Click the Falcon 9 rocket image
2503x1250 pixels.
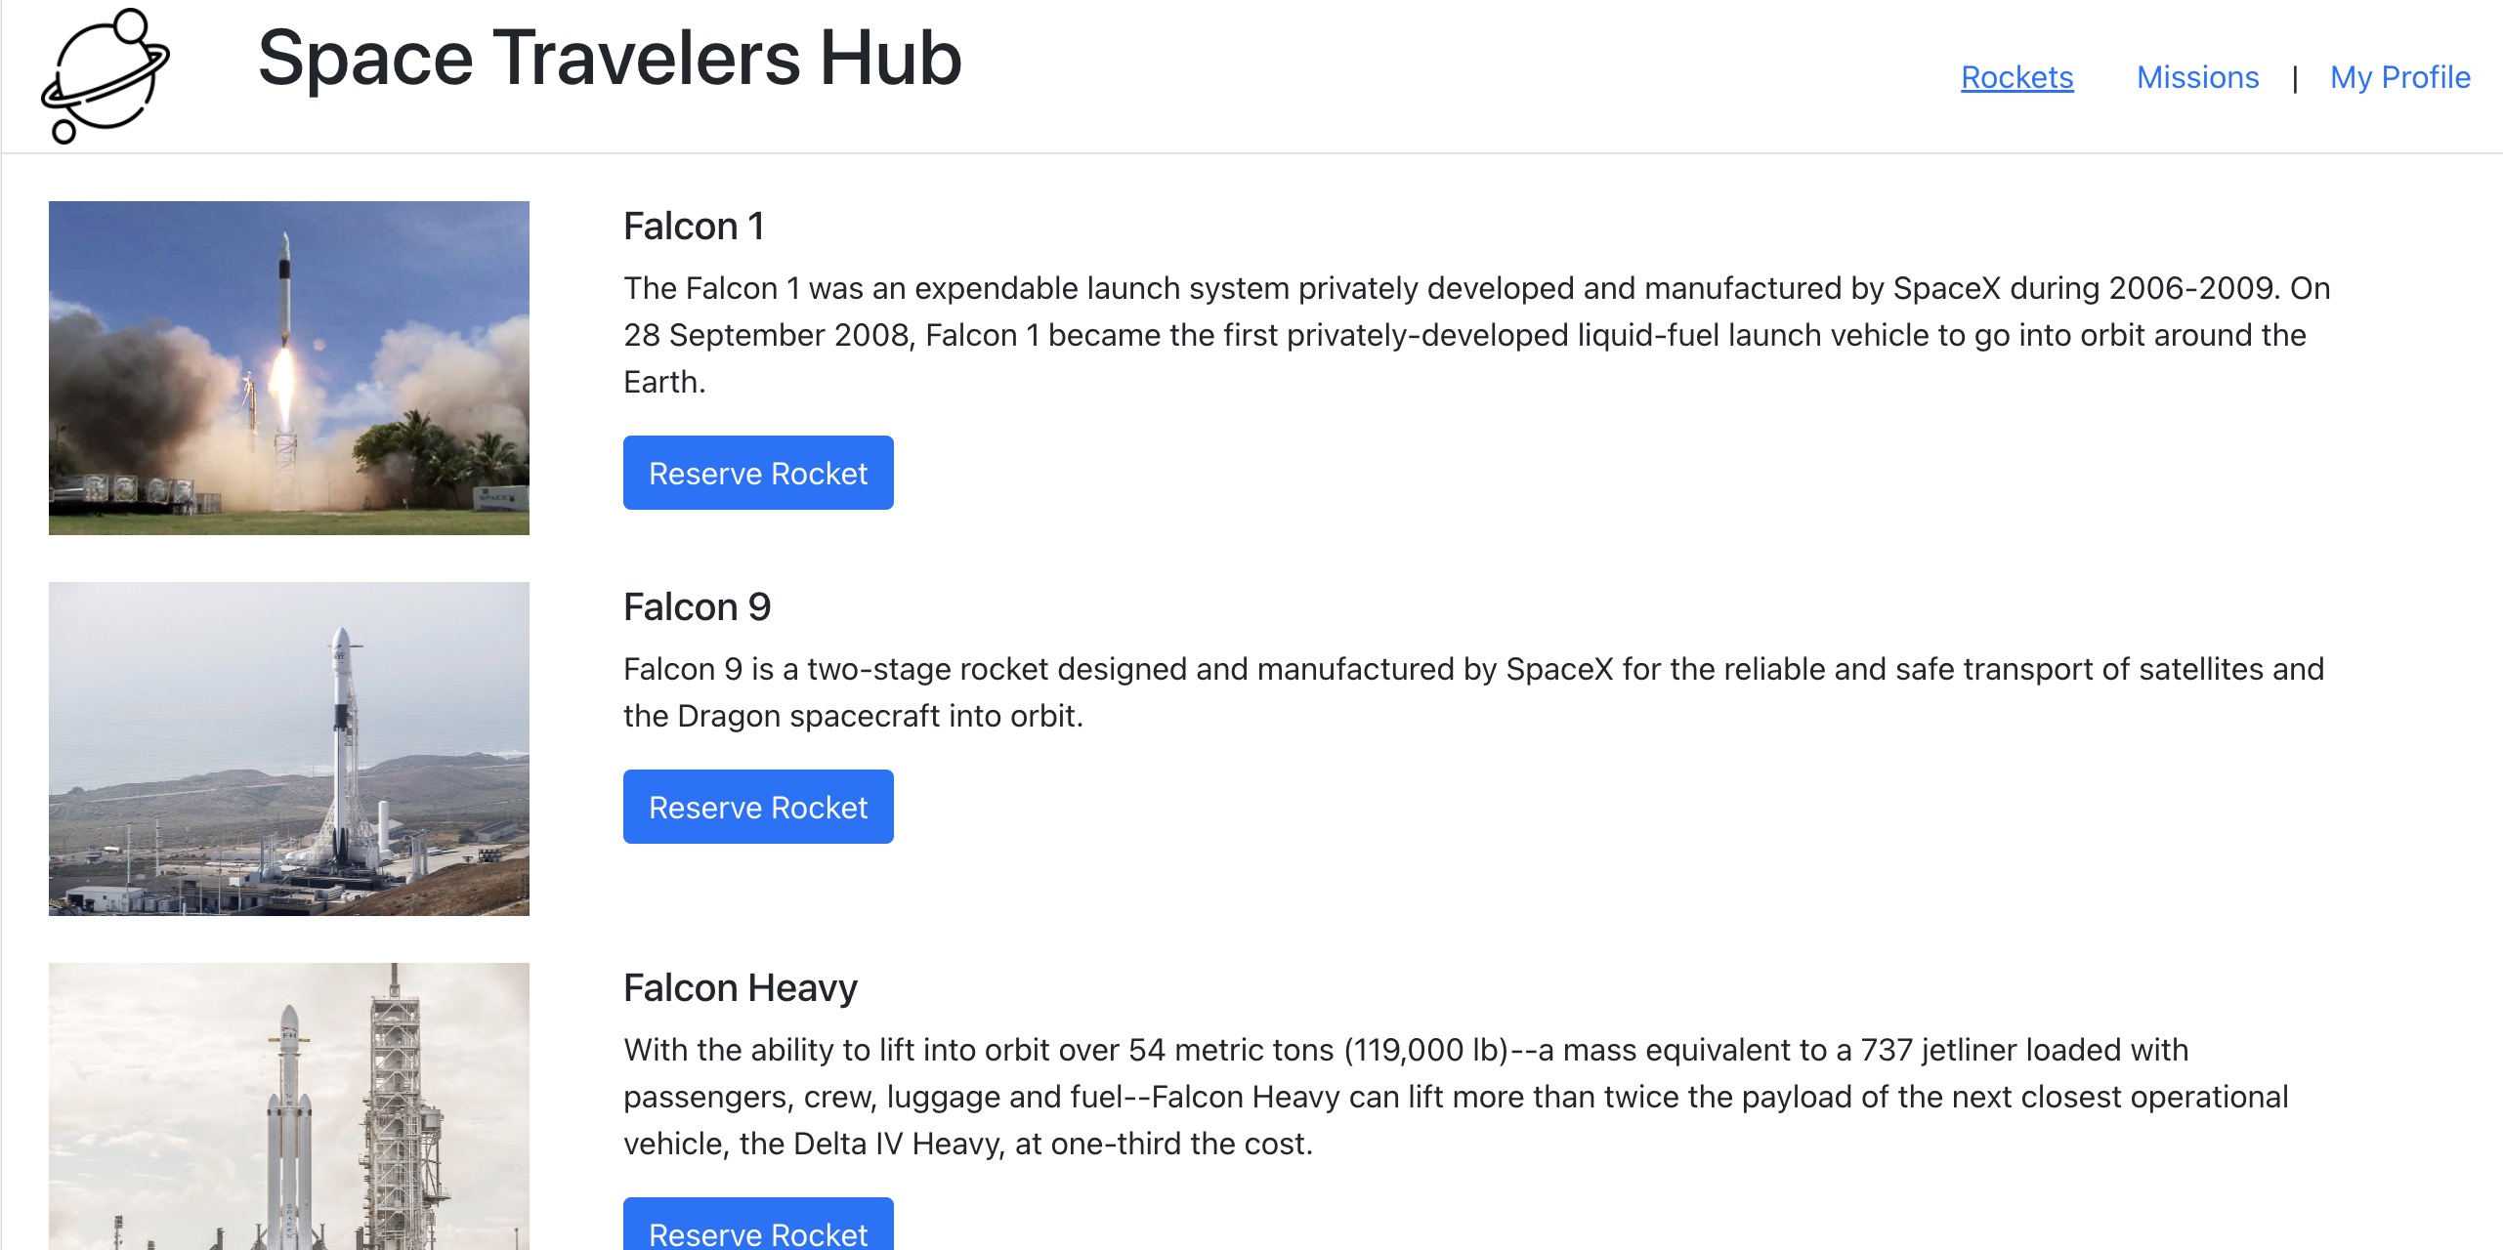click(x=289, y=749)
